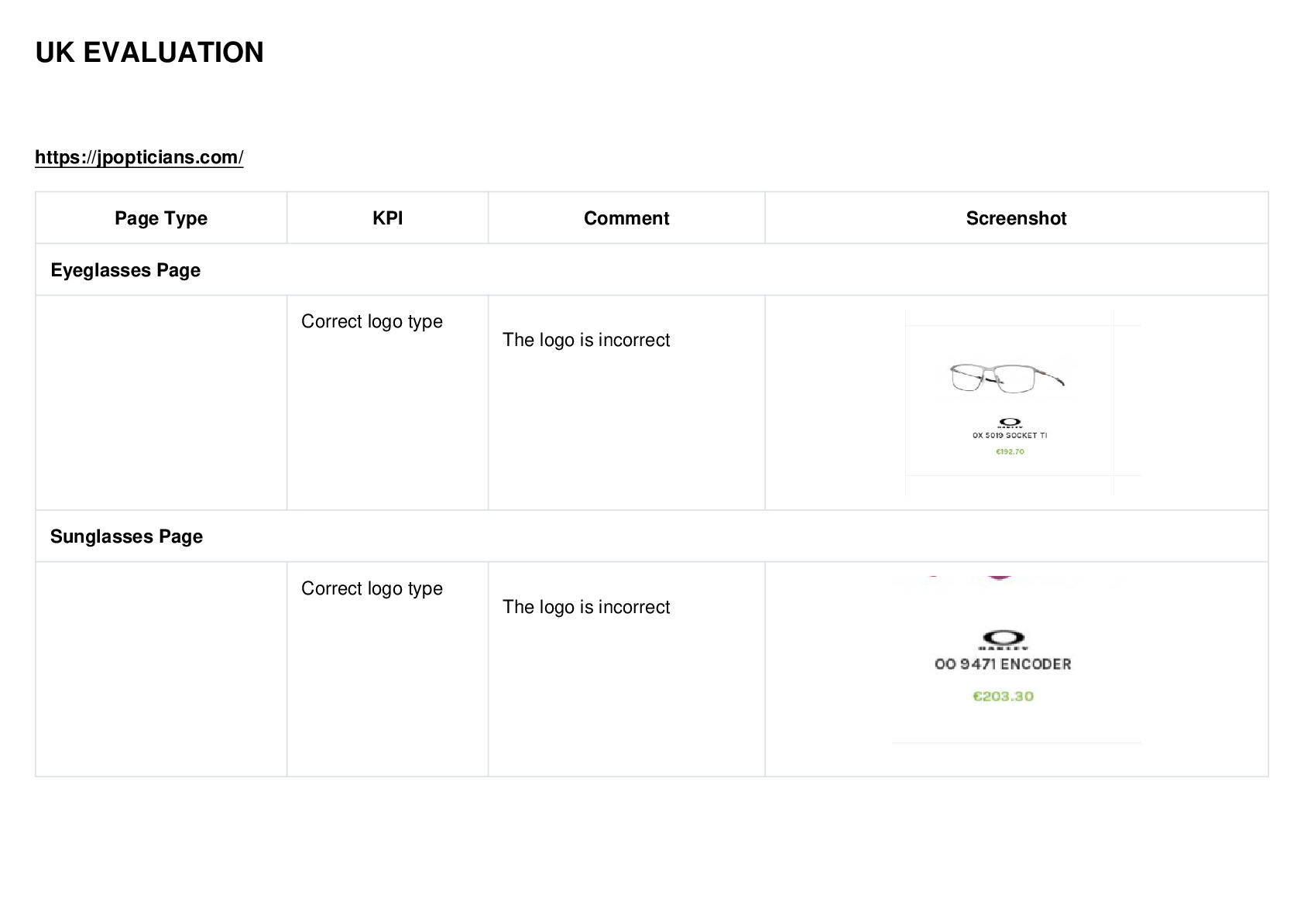The image size is (1304, 922).
Task: Click the large Oakley logo above ENCODER
Action: [1003, 639]
